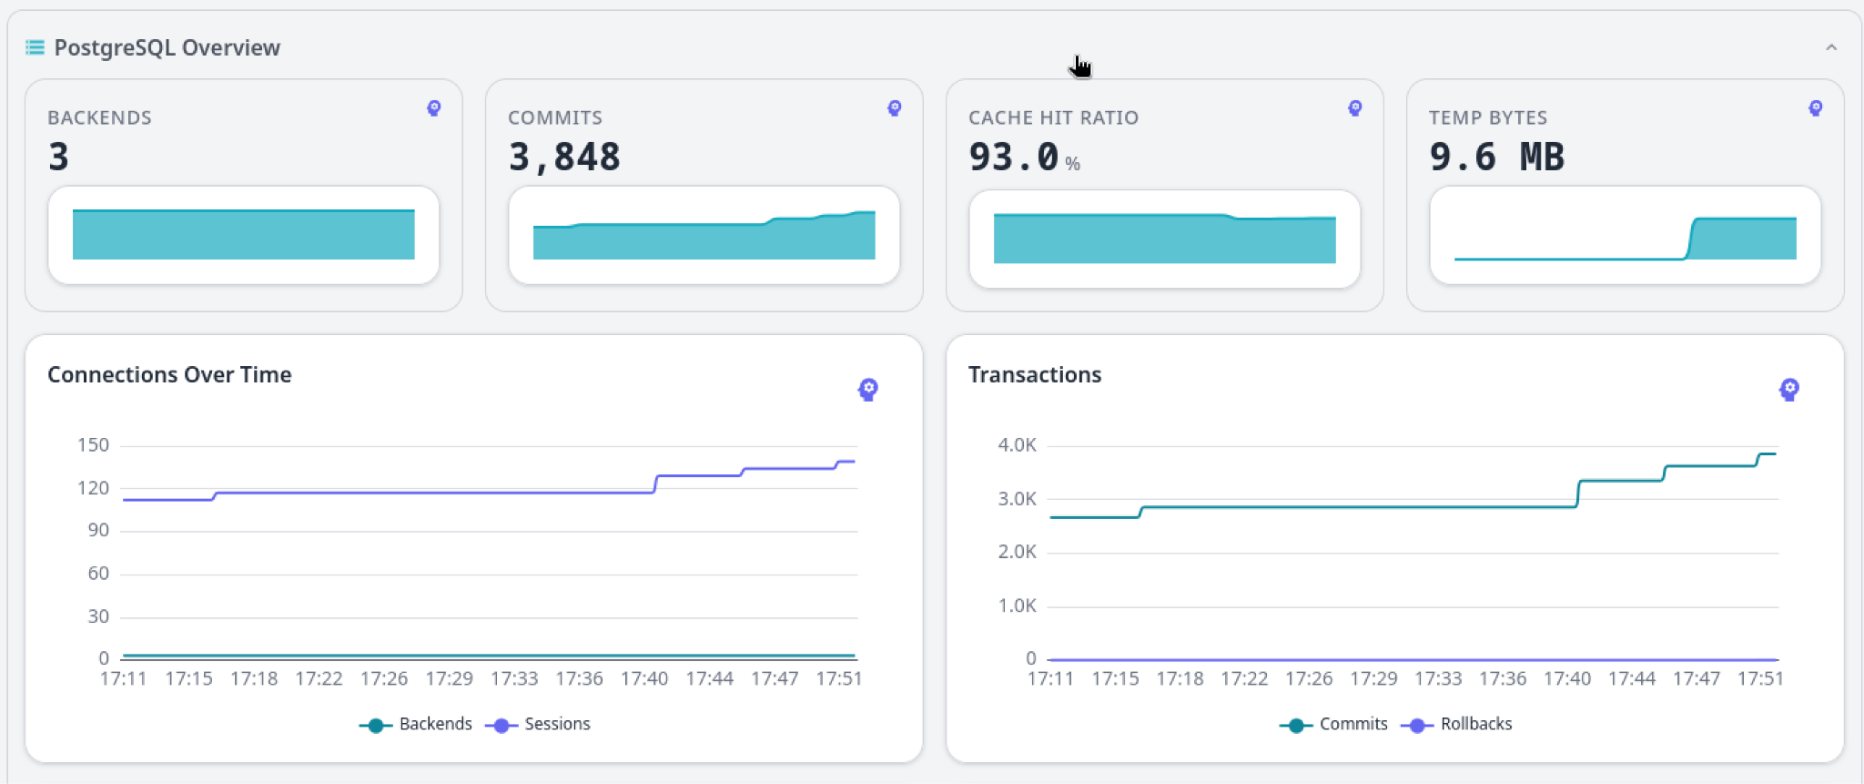Select the PostgreSQL Overview heading

[x=167, y=47]
